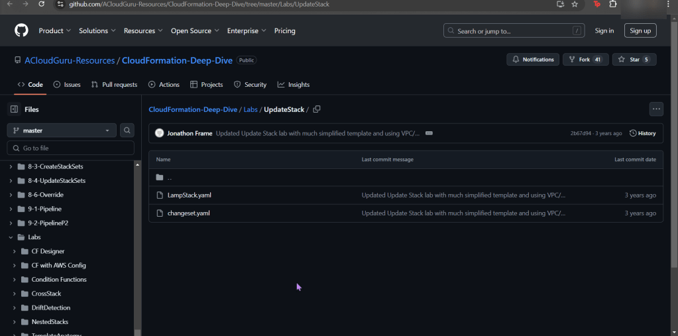This screenshot has width=678, height=336.
Task: Toggle the Files side panel icon
Action: (14, 109)
